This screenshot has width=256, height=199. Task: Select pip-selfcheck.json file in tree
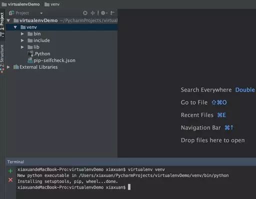(x=51, y=60)
